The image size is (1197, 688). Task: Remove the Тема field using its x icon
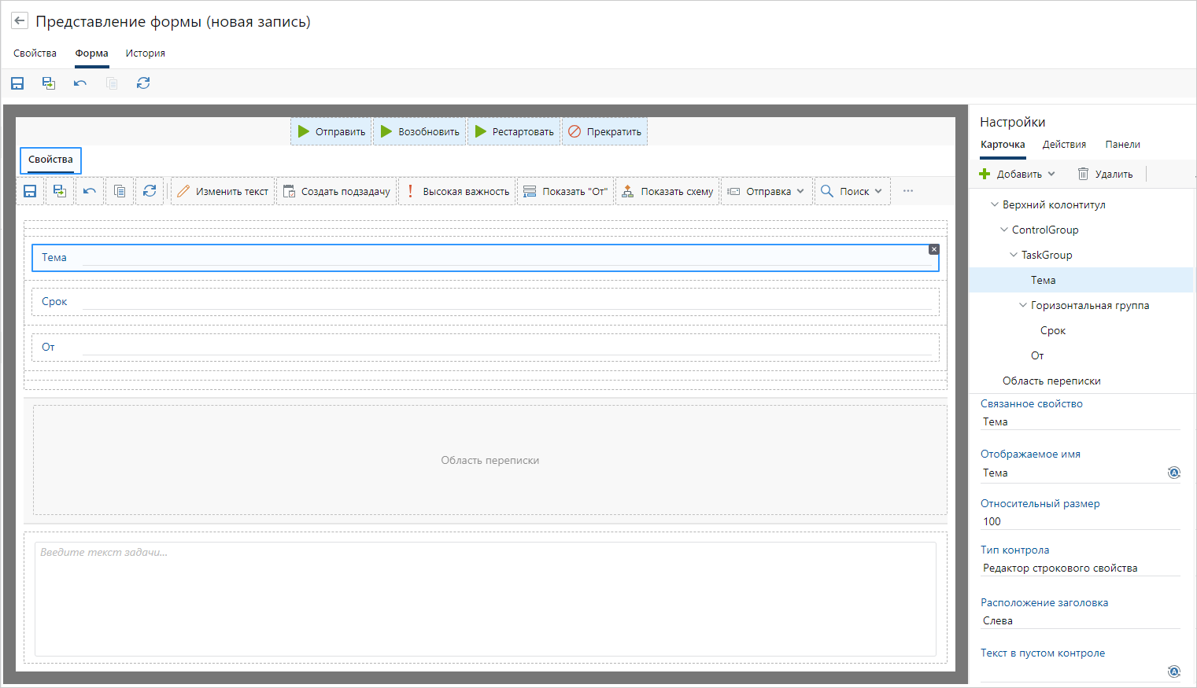pyautogui.click(x=933, y=249)
